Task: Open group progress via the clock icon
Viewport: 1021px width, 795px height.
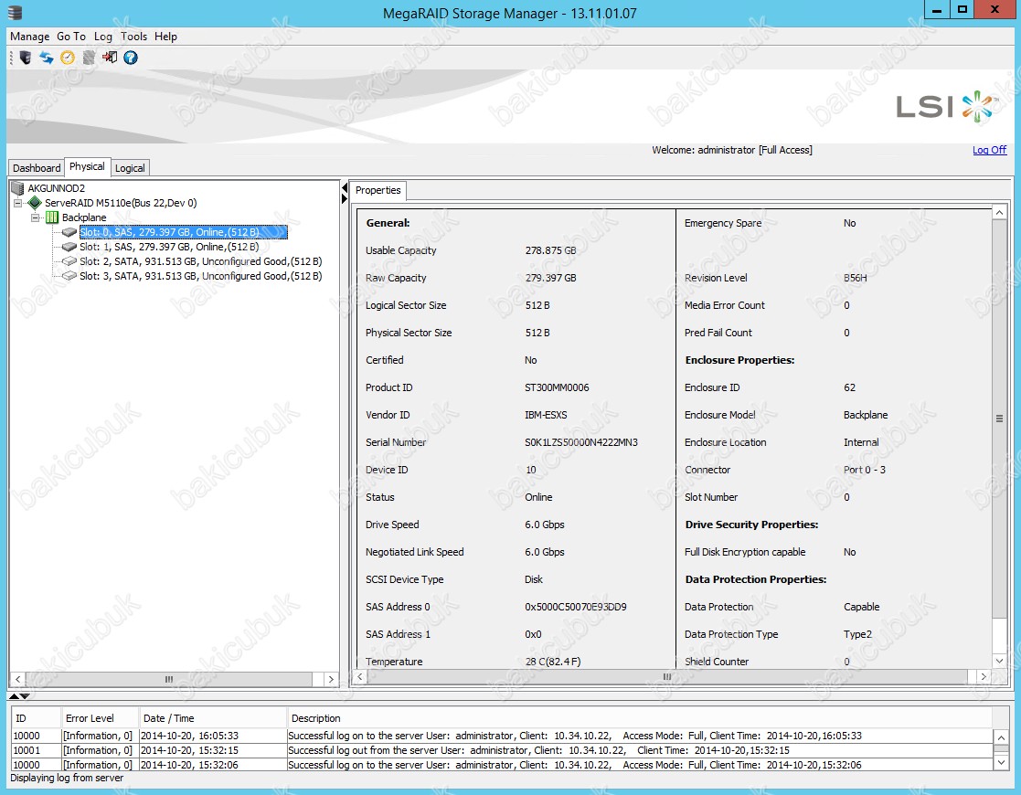Action: pyautogui.click(x=68, y=58)
